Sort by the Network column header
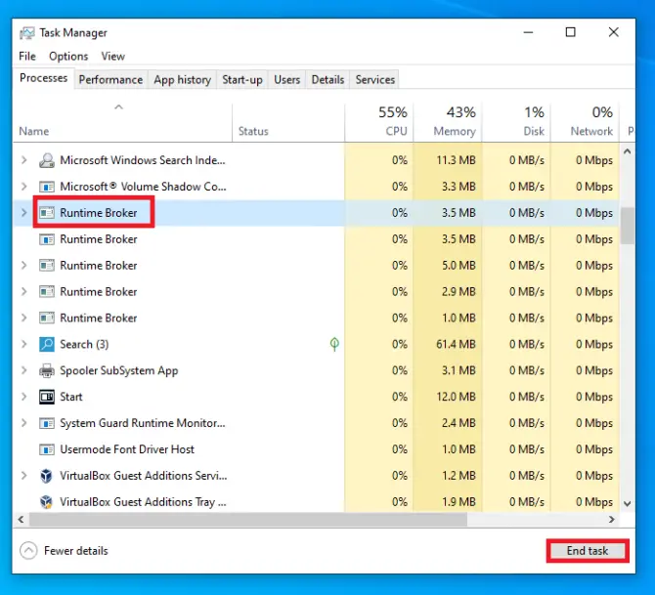Viewport: 655px width, 595px height. (585, 122)
